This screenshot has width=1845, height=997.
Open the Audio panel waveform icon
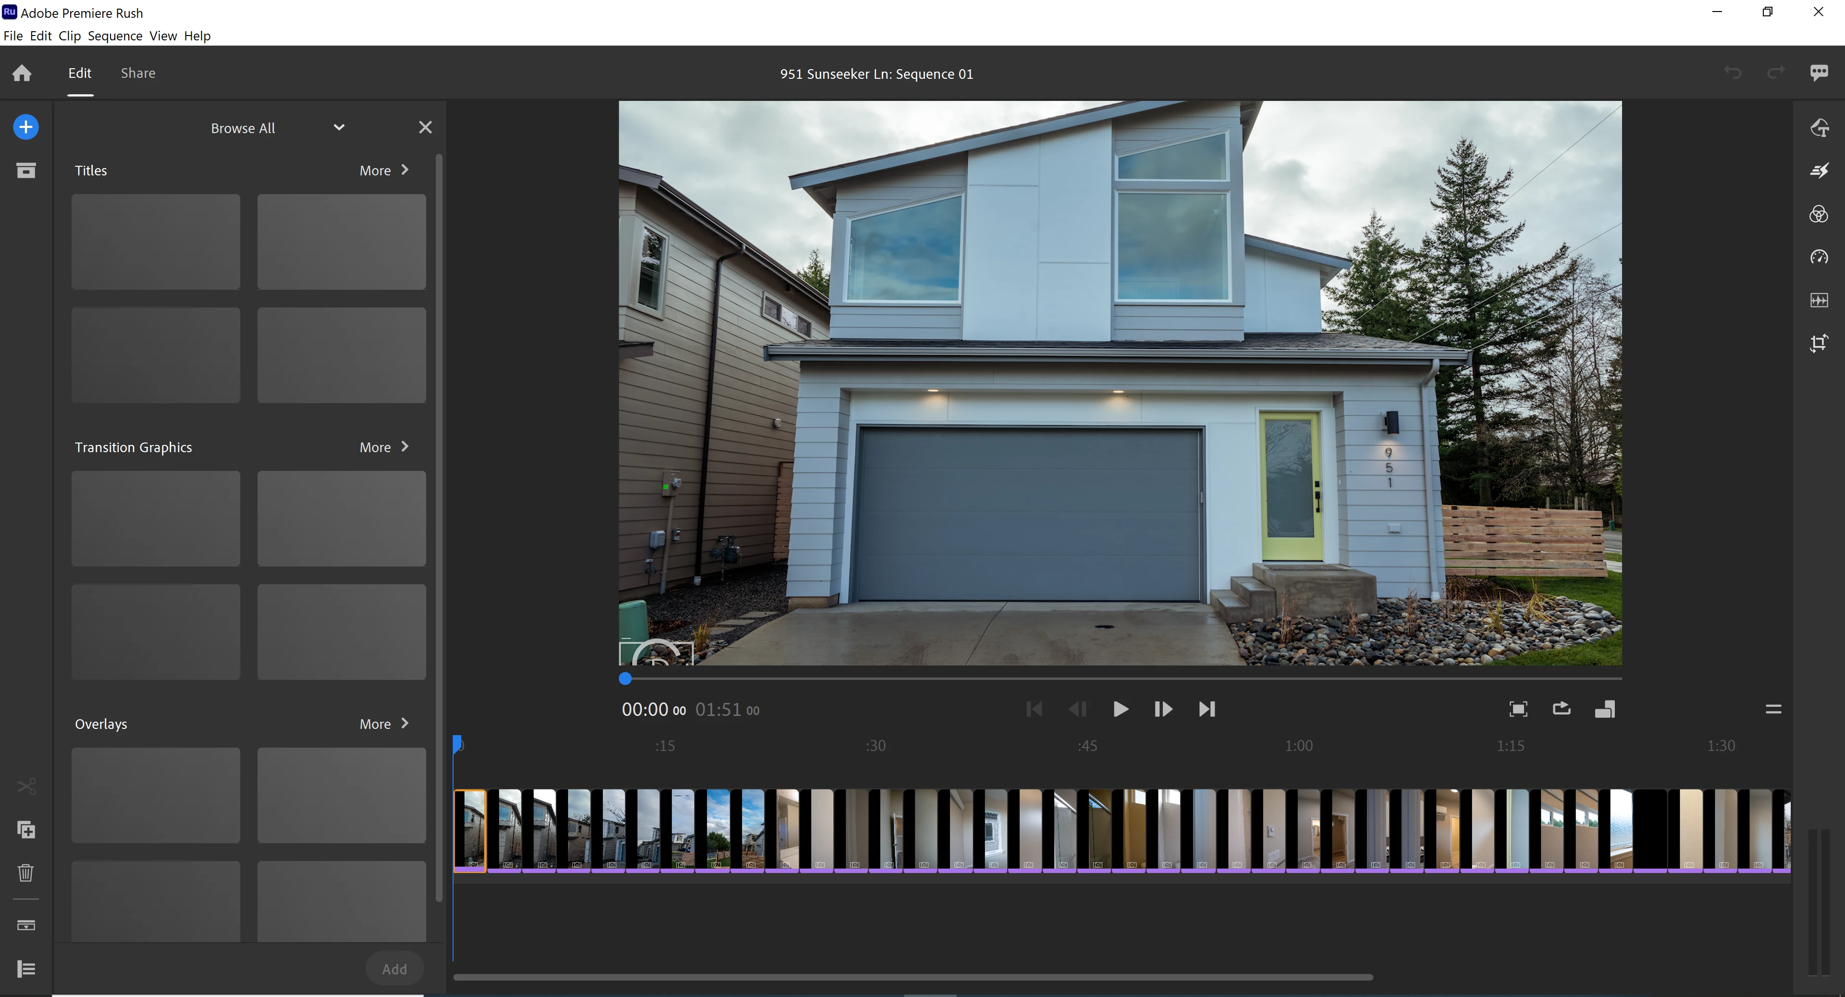pyautogui.click(x=1819, y=300)
